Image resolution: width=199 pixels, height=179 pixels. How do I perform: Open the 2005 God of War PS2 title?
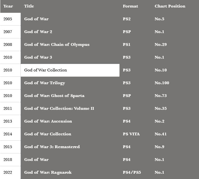click(36, 19)
